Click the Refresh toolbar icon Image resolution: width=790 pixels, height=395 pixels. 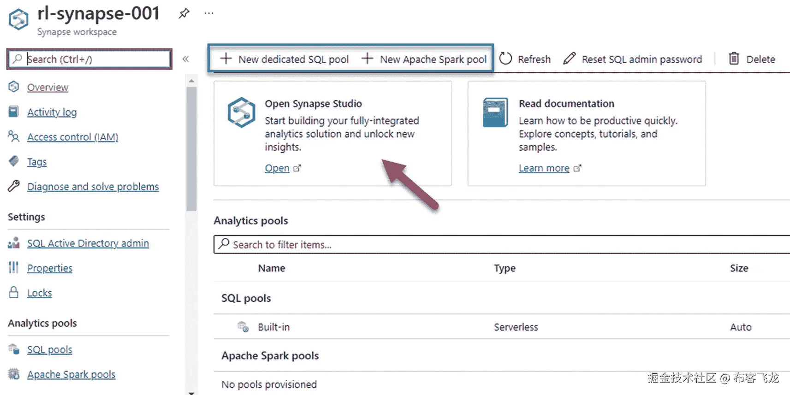(506, 59)
